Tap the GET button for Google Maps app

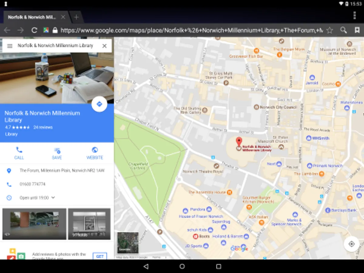coord(100,256)
